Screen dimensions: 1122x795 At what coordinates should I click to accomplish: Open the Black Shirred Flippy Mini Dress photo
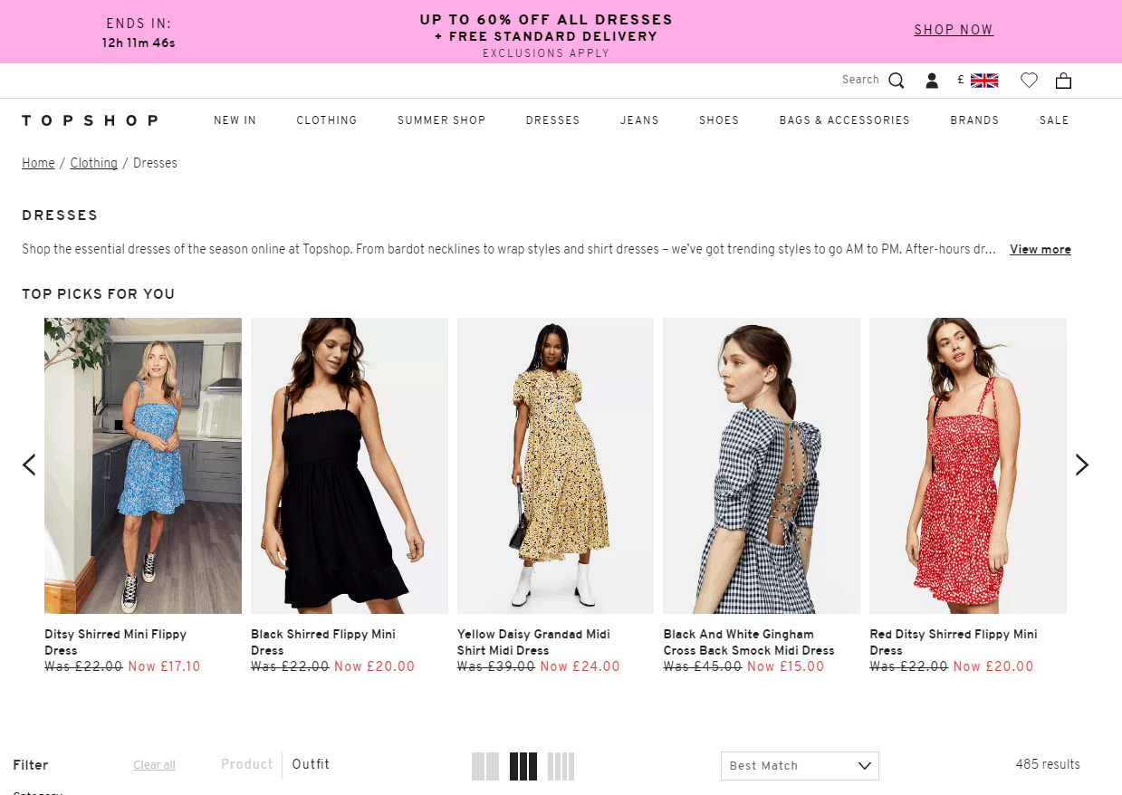pos(350,465)
